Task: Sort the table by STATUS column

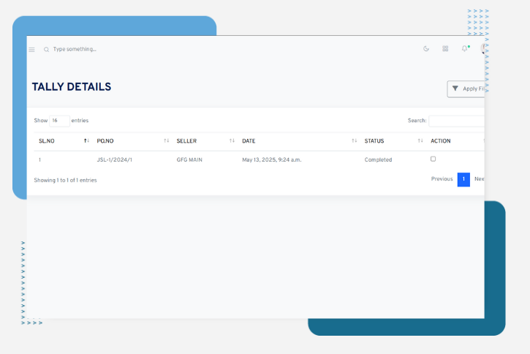Action: [393, 141]
